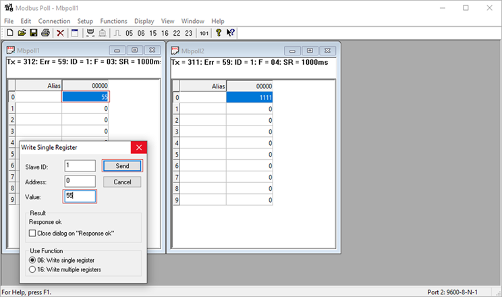502x297 pixels.
Task: Open the Window menu
Action: click(x=193, y=21)
